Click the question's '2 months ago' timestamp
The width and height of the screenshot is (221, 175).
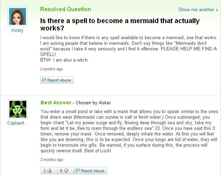pyautogui.click(x=51, y=69)
